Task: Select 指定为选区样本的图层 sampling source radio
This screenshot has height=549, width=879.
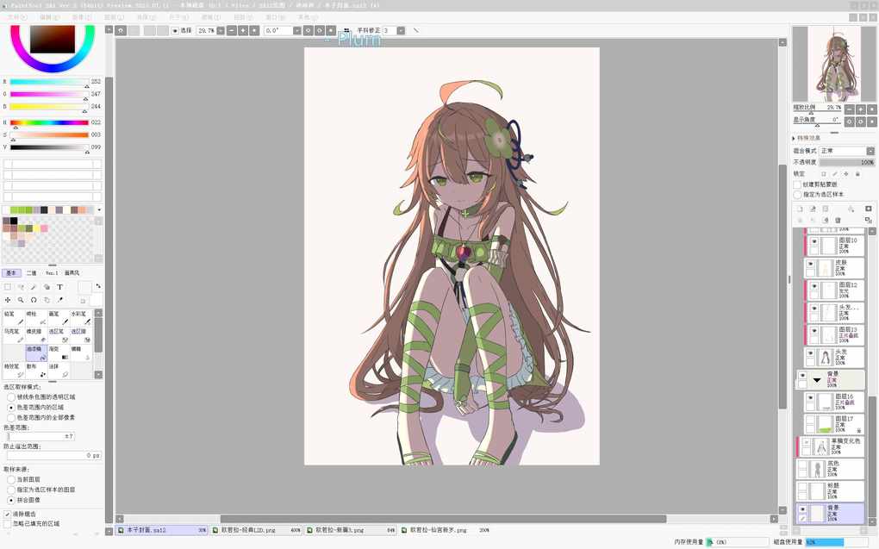Action: pos(11,490)
